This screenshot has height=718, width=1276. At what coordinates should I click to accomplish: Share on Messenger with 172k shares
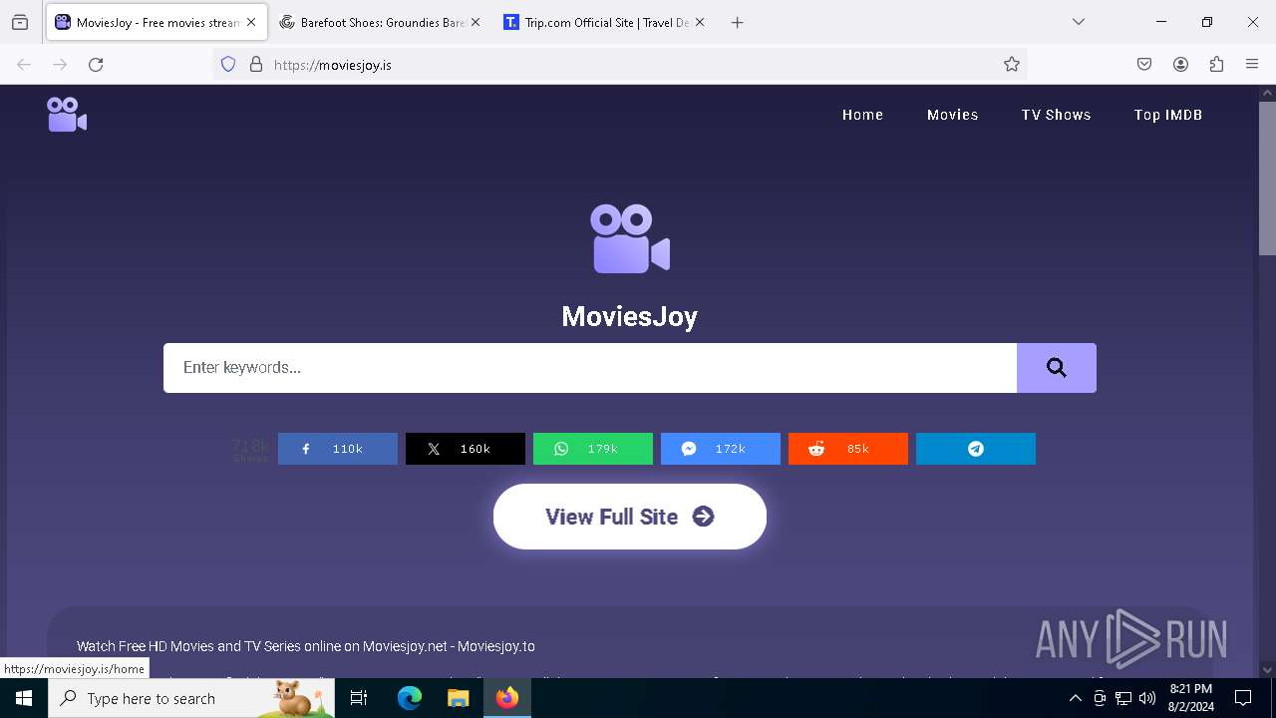(721, 449)
